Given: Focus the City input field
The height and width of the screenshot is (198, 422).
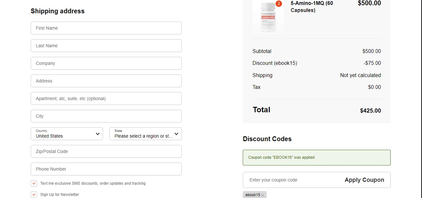Looking at the screenshot, I should tap(106, 116).
